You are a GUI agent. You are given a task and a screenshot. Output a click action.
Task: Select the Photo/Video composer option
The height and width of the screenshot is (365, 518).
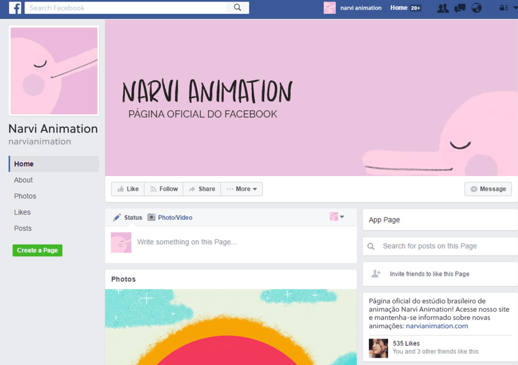tap(175, 217)
